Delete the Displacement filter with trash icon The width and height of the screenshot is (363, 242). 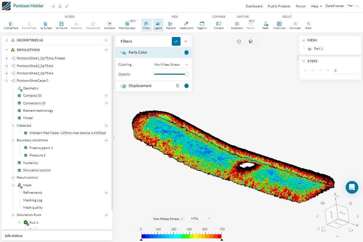click(178, 86)
